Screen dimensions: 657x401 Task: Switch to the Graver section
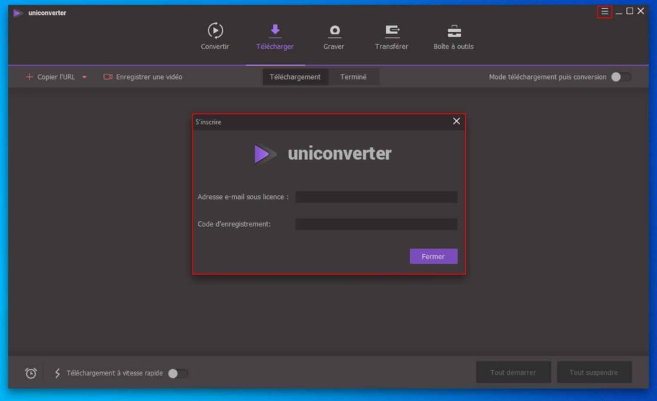(x=334, y=37)
